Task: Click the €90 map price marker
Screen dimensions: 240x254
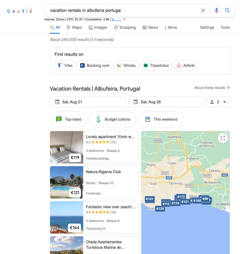Action: pos(205,199)
